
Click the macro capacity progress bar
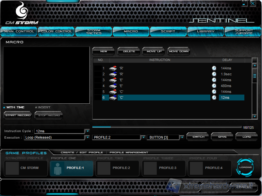click(x=167, y=127)
